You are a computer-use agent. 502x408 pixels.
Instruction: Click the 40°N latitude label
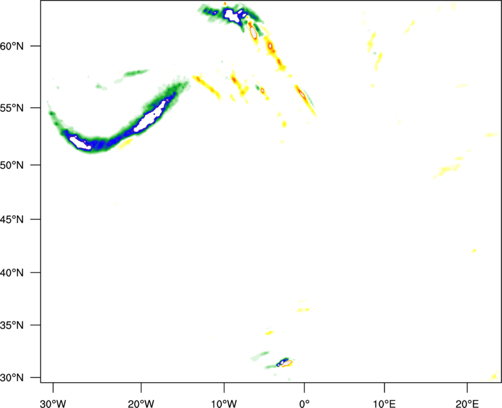tap(12, 273)
